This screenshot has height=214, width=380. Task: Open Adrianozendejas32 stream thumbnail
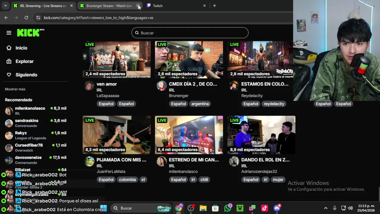[x=261, y=135]
